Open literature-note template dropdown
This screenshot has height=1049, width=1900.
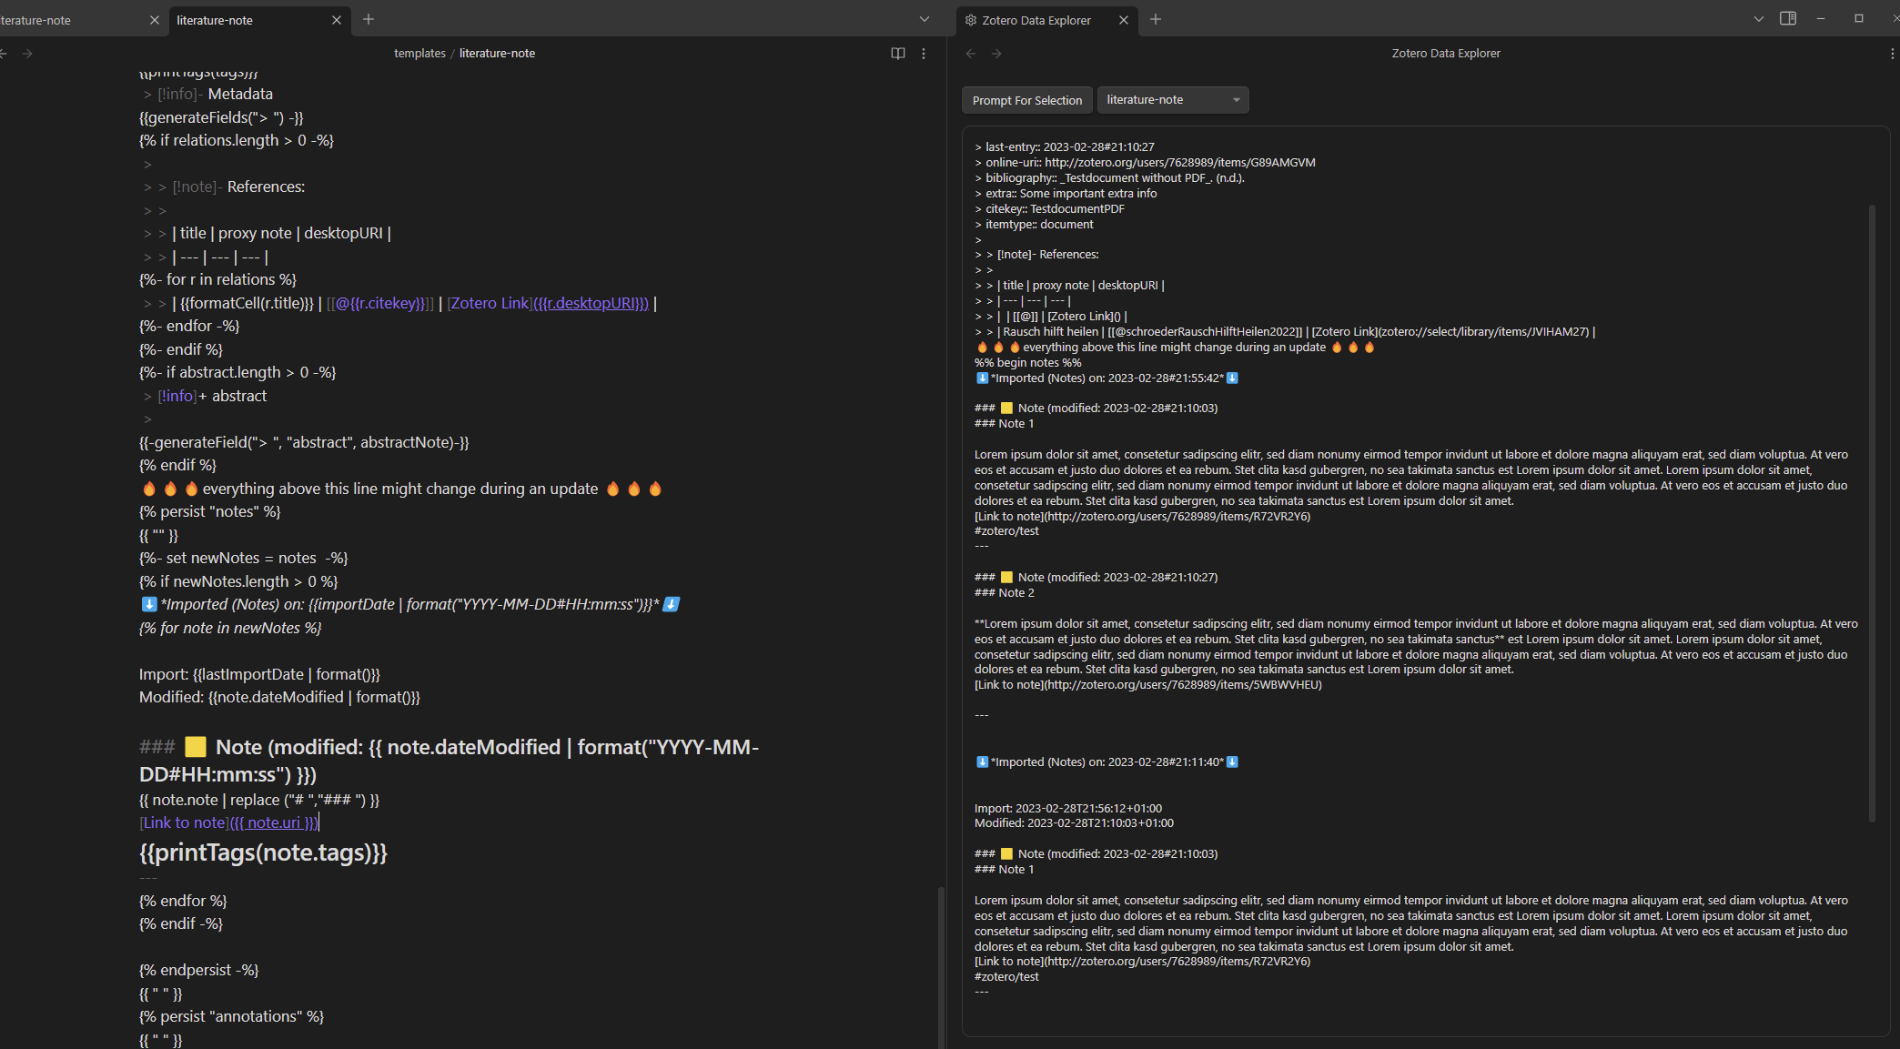tap(1172, 100)
